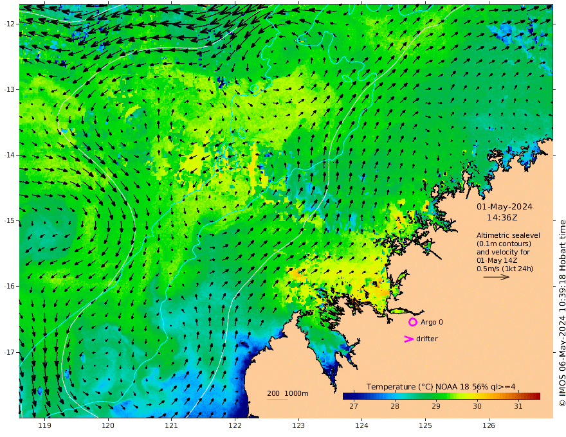This screenshot has height=437, width=566.
Task: Click longitude label 120 on the x-axis
Action: [108, 425]
